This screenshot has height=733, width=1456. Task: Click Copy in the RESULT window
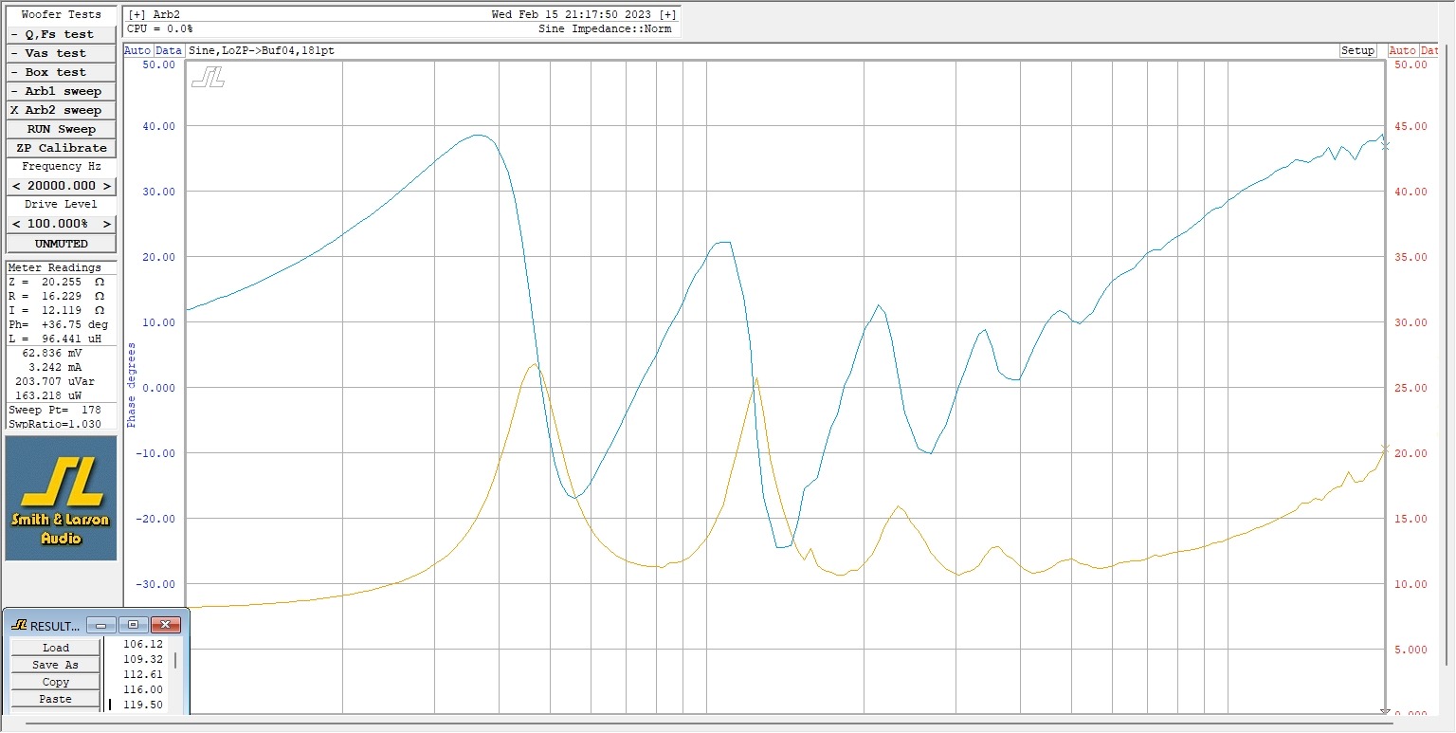tap(55, 682)
